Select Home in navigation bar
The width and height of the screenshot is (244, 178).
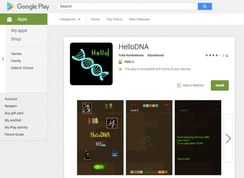click(95, 19)
